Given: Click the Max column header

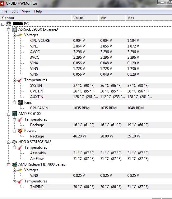Looking at the screenshot, I should click(139, 18).
